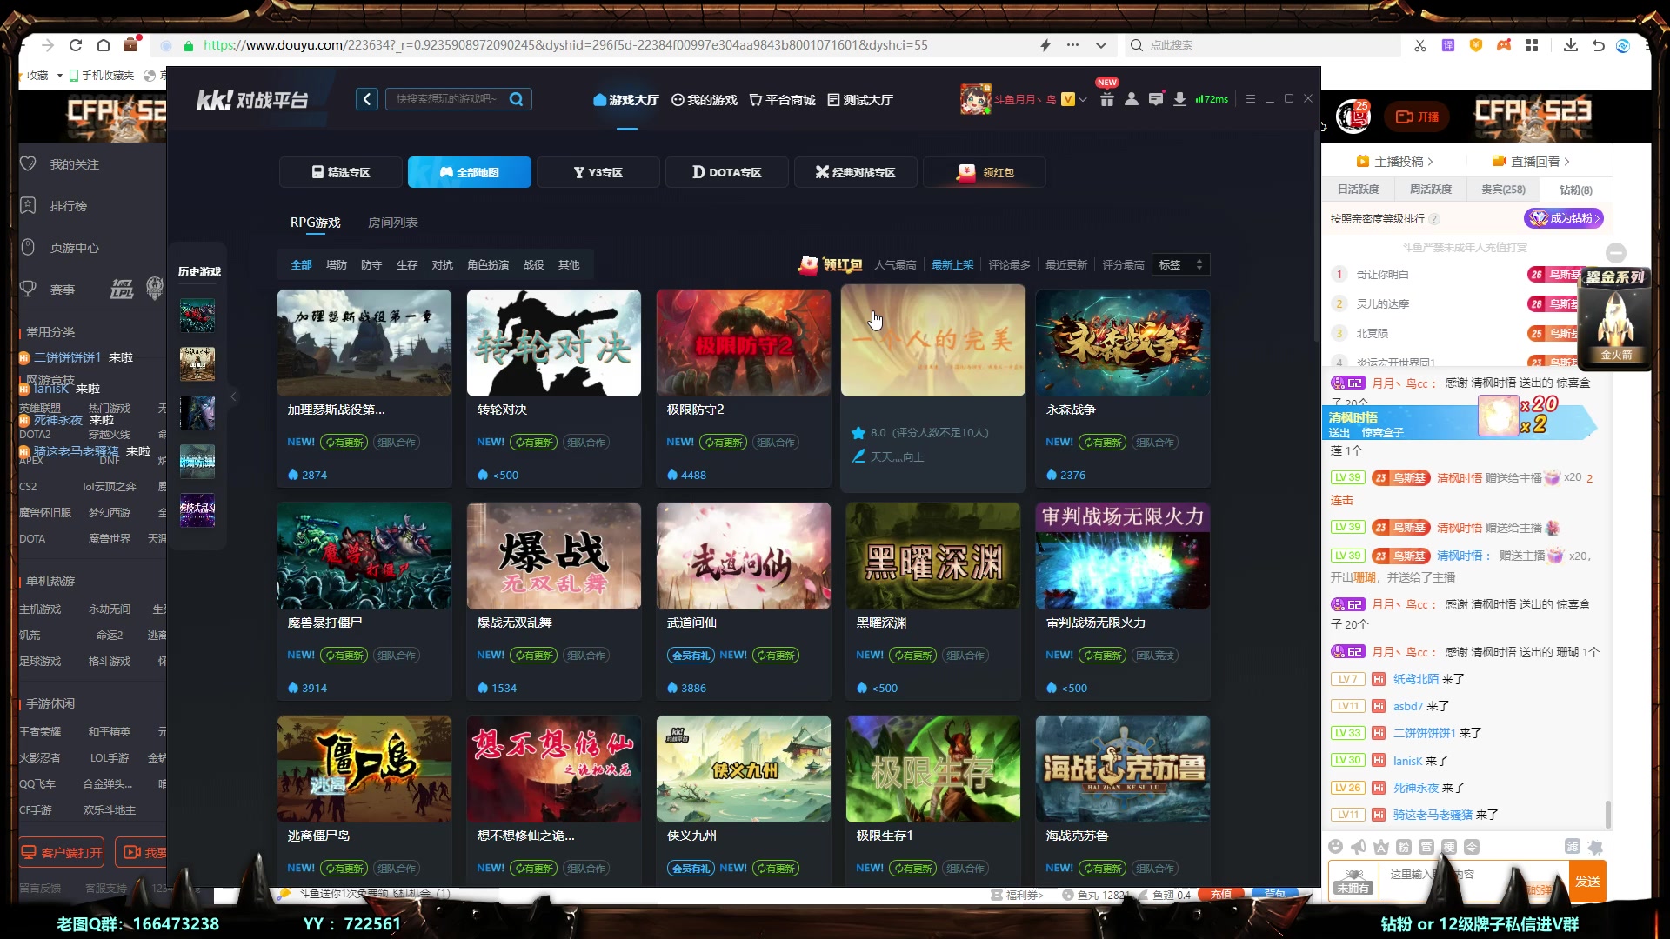Click the 领红包 red envelope tab button
Image resolution: width=1670 pixels, height=939 pixels.
pyautogui.click(x=985, y=172)
